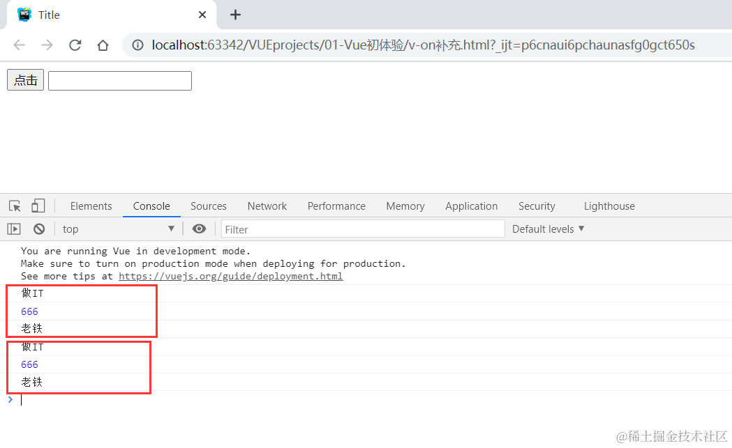This screenshot has width=732, height=448.
Task: Click the 'You are running Vue' message
Action: click(x=136, y=251)
